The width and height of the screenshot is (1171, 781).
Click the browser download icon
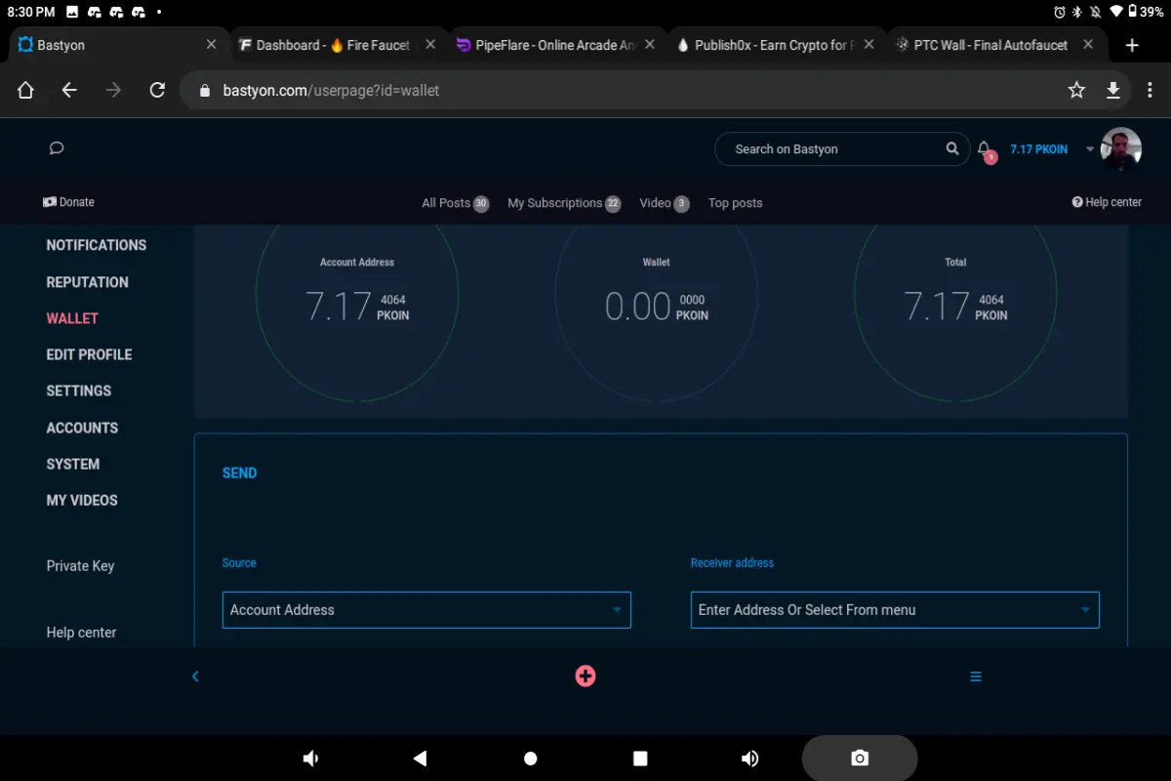point(1112,90)
